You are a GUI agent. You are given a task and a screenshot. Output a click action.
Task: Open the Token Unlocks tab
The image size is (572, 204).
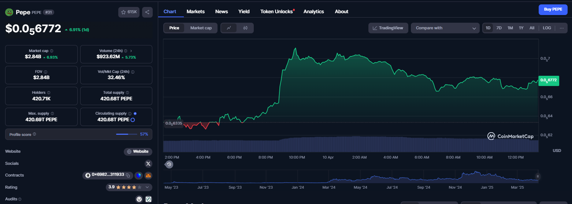pos(277,11)
